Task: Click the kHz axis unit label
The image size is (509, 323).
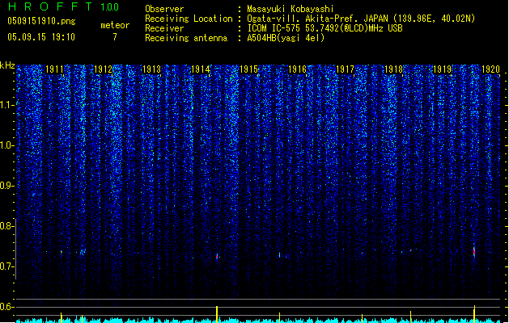Action: pos(7,65)
